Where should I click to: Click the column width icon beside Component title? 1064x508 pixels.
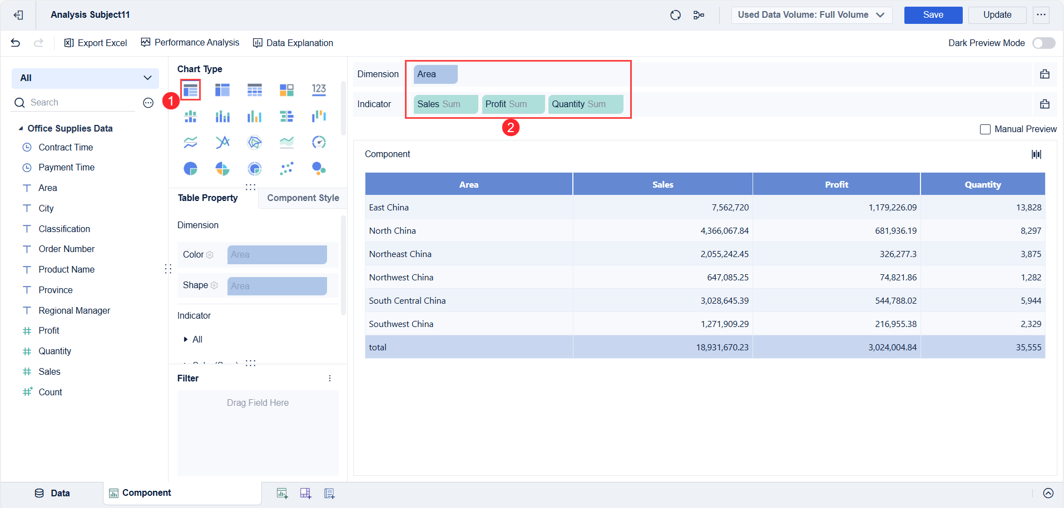pos(1036,154)
